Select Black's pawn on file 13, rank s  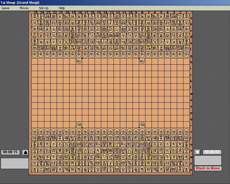click(x=110, y=131)
